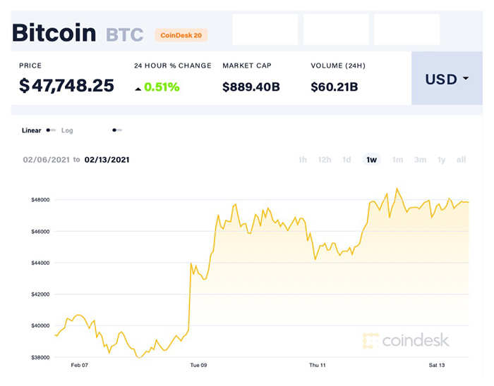Toggle the Linear/Log scale switch
The height and width of the screenshot is (386, 494).
(x=51, y=130)
